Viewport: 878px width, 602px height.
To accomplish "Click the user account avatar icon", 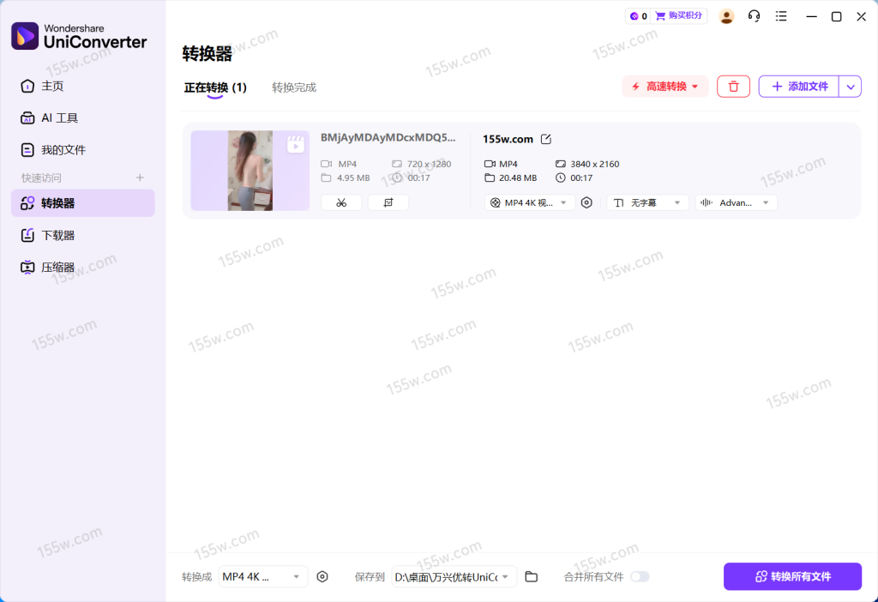I will 726,16.
